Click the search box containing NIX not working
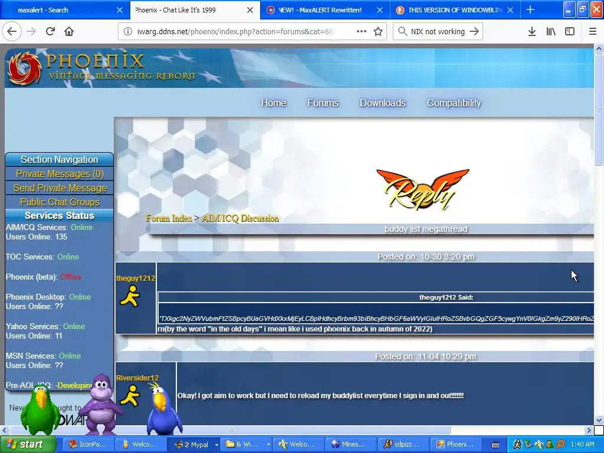This screenshot has height=453, width=604. (x=438, y=32)
